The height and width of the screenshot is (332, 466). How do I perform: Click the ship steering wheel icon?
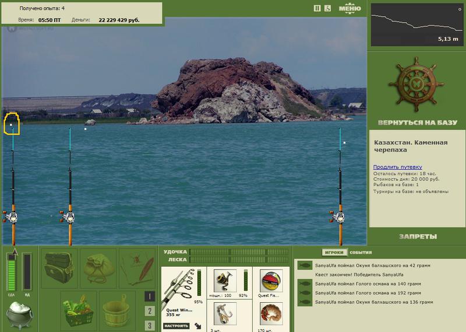pos(416,84)
